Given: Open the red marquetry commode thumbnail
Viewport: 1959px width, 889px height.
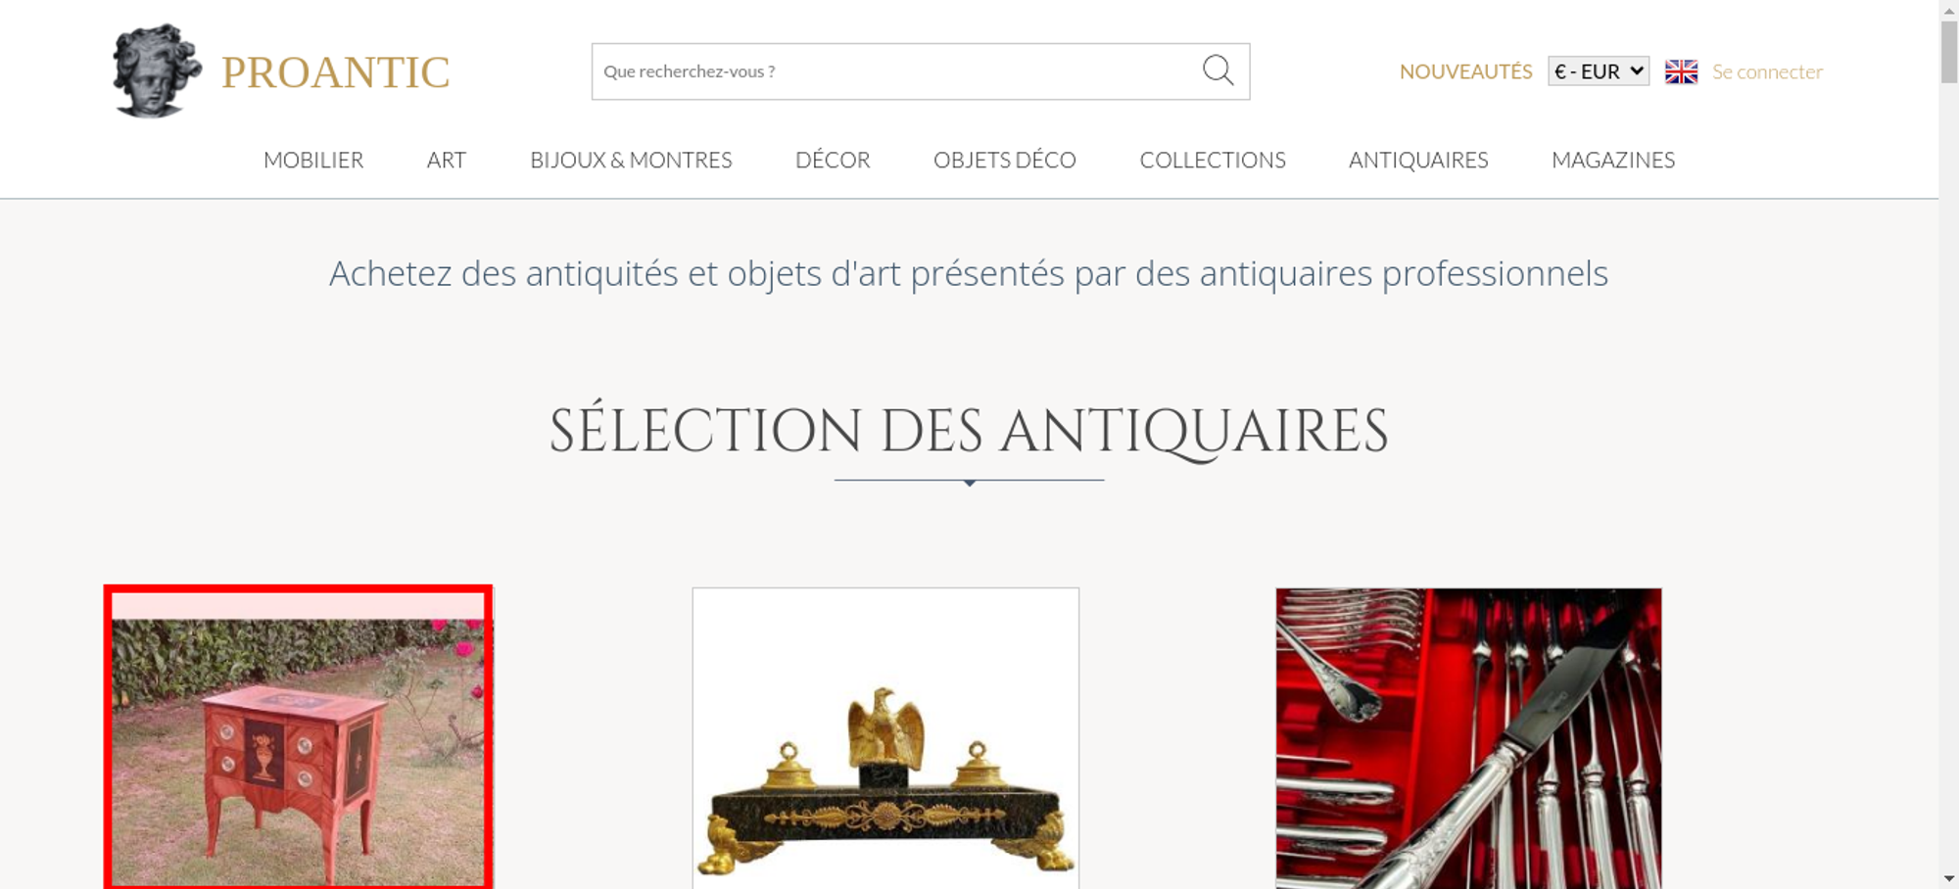Looking at the screenshot, I should pyautogui.click(x=299, y=738).
